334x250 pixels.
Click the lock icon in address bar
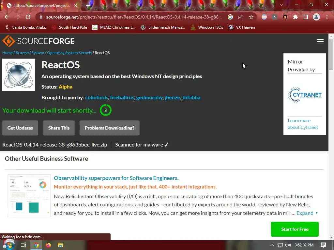pos(41,17)
